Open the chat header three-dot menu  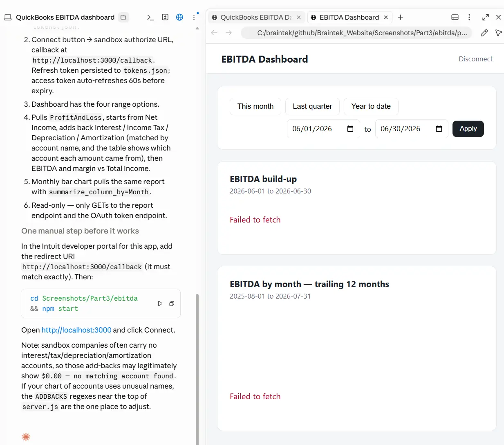click(x=194, y=17)
